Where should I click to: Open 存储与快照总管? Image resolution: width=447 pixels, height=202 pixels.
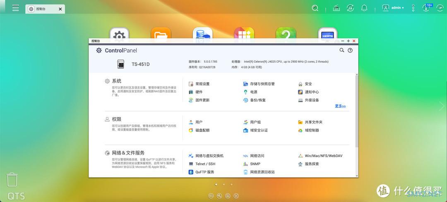(259, 84)
